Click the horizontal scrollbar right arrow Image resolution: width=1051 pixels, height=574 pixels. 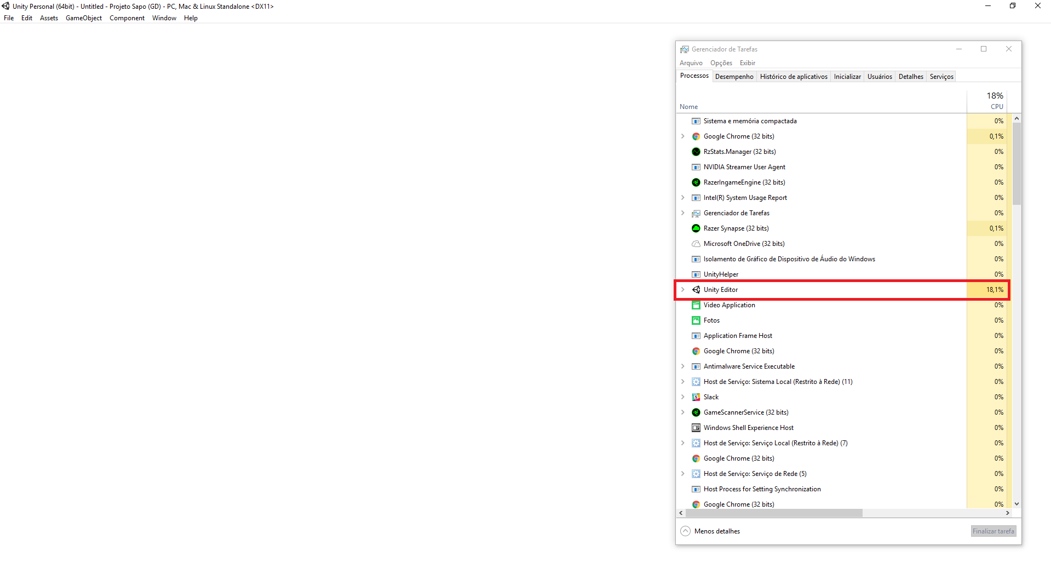tap(1008, 513)
